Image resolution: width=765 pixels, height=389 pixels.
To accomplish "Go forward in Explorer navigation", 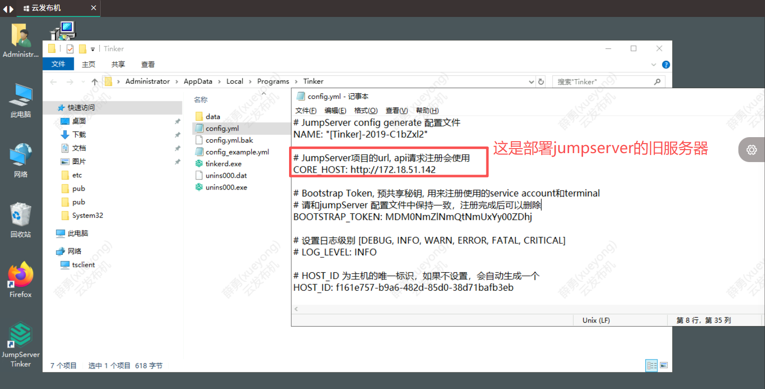I will click(x=70, y=82).
